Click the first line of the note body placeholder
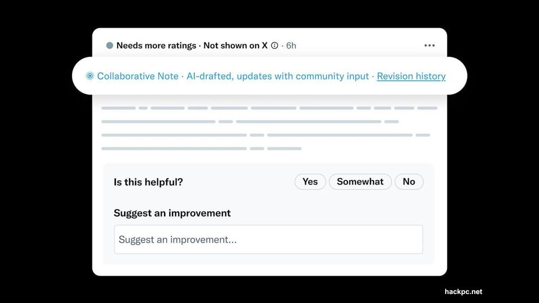539x303 pixels. pos(269,108)
